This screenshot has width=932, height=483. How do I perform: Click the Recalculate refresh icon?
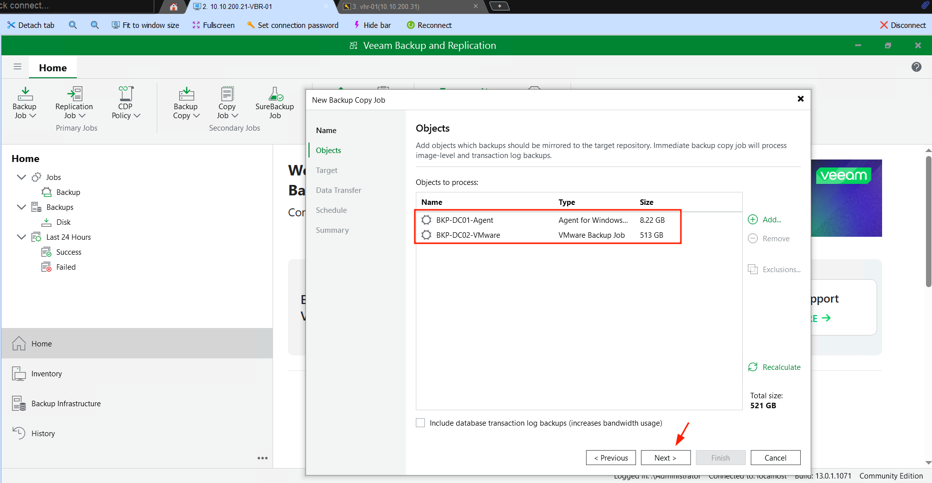coord(753,367)
